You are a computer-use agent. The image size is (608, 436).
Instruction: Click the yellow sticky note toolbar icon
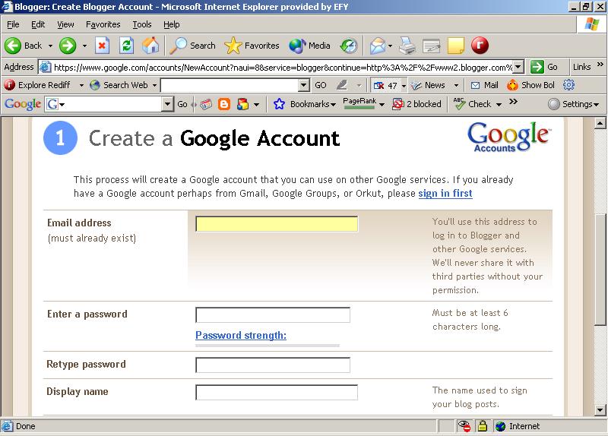click(x=455, y=46)
